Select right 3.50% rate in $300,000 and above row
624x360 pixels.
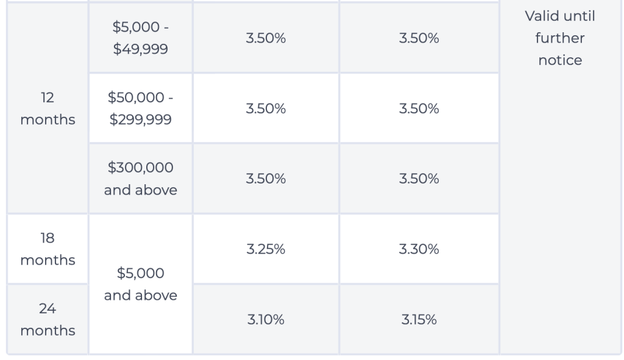pyautogui.click(x=419, y=179)
